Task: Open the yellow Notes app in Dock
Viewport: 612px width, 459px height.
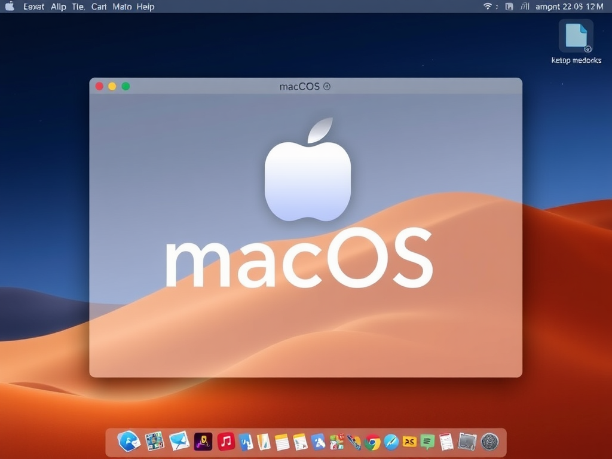Action: [282, 442]
